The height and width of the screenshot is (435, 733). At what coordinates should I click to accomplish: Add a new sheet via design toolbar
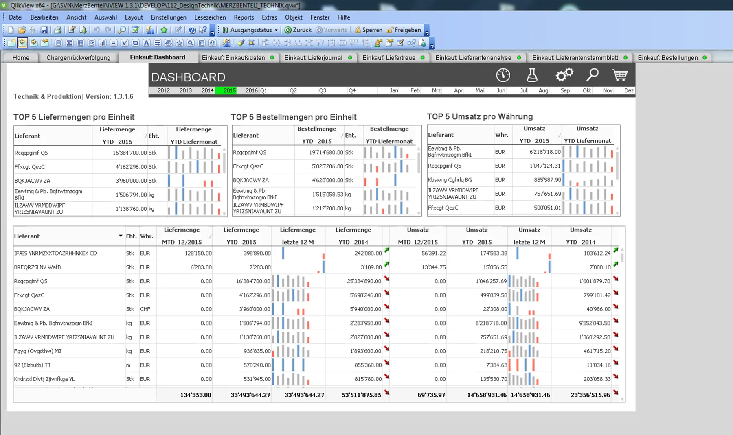pyautogui.click(x=11, y=43)
